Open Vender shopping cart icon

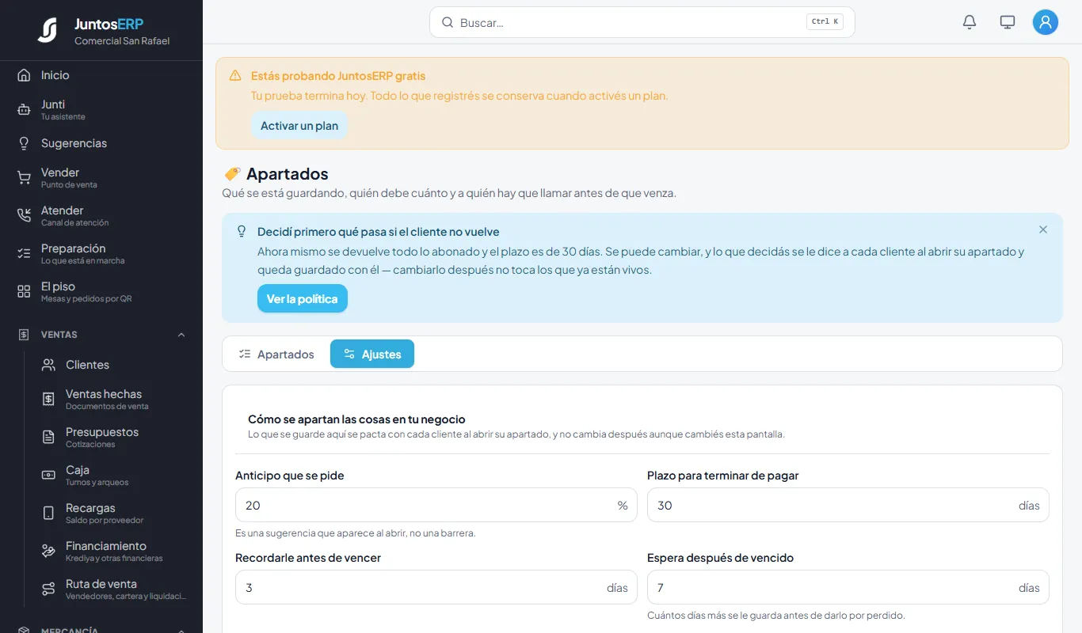click(x=24, y=178)
